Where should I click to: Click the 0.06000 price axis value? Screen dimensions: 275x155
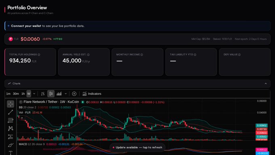[262, 101]
